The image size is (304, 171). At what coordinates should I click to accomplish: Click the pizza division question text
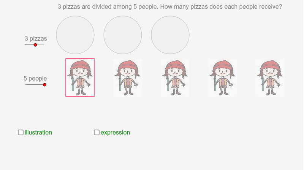coord(170,7)
